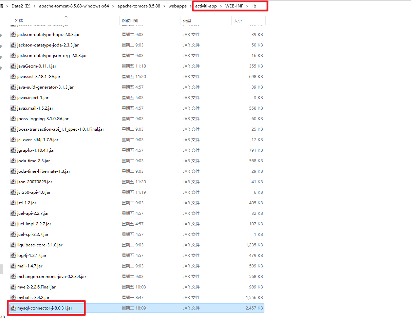Click the mail-1.4.7.jar file icon
411x318 pixels.
(x=13, y=266)
